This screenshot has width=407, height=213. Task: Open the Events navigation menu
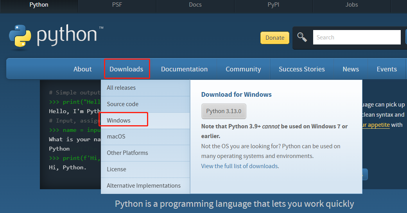point(387,69)
